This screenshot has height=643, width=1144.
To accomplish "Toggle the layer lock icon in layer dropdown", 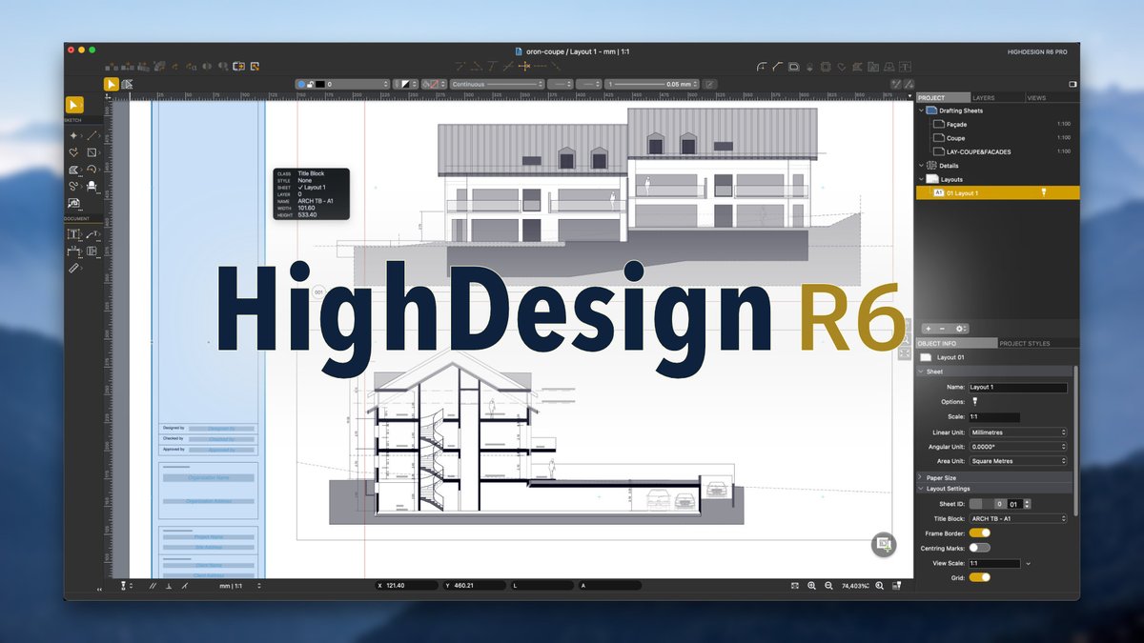I will (x=310, y=84).
